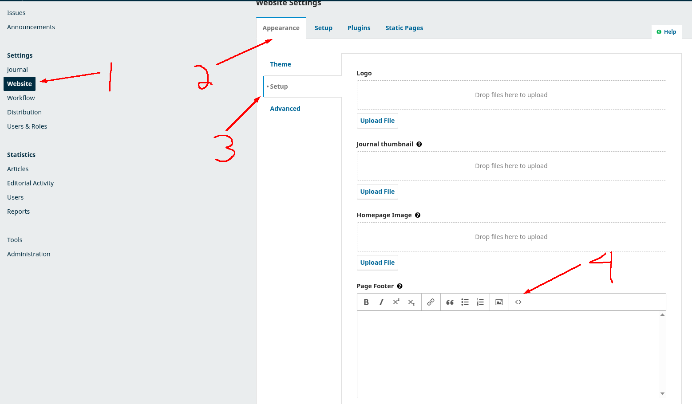The height and width of the screenshot is (404, 692).
Task: Apply blockquote with the quote icon
Action: (450, 302)
